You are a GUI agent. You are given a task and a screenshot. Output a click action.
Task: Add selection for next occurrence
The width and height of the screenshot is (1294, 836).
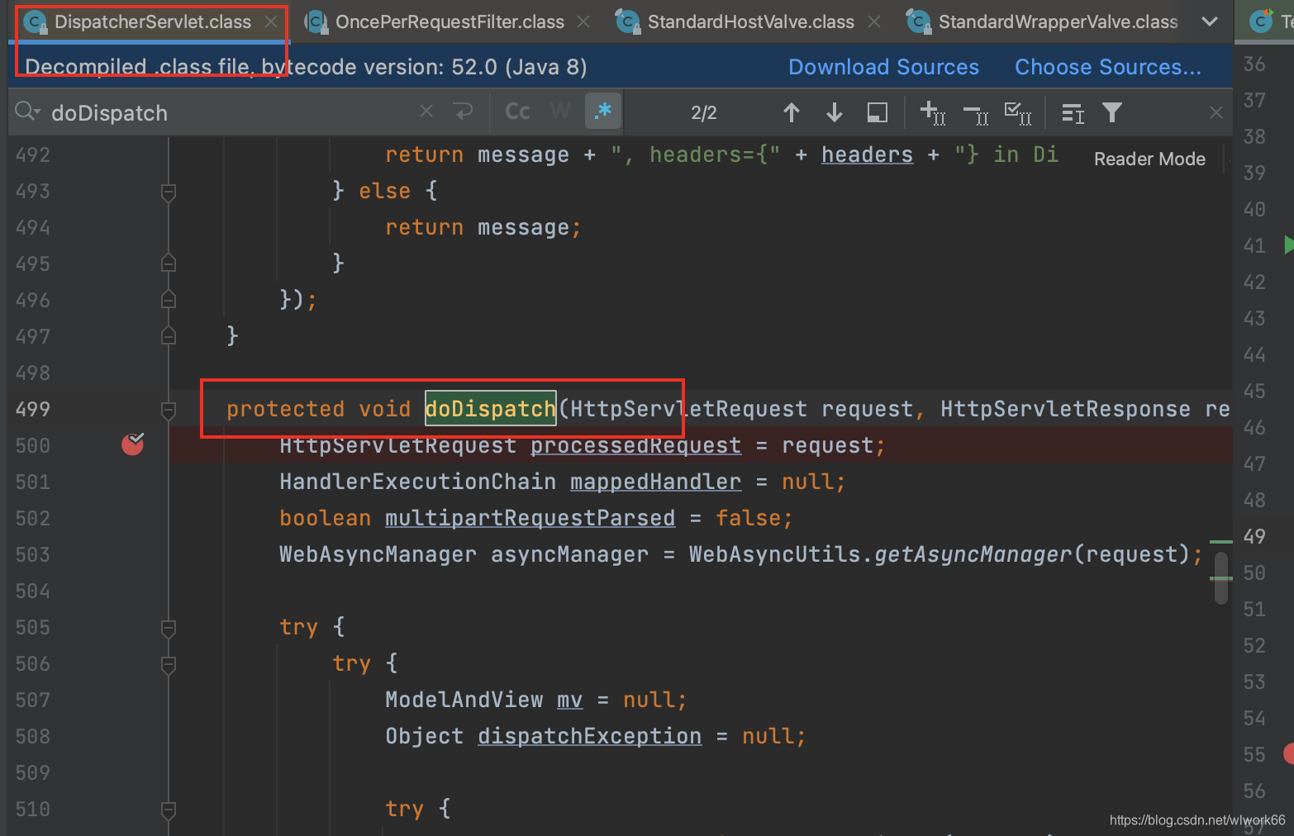point(933,112)
